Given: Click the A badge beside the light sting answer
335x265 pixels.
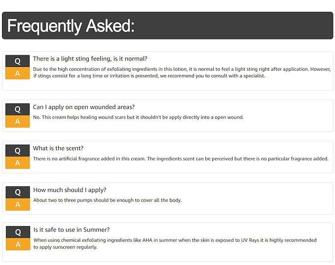Looking at the screenshot, I should point(18,73).
